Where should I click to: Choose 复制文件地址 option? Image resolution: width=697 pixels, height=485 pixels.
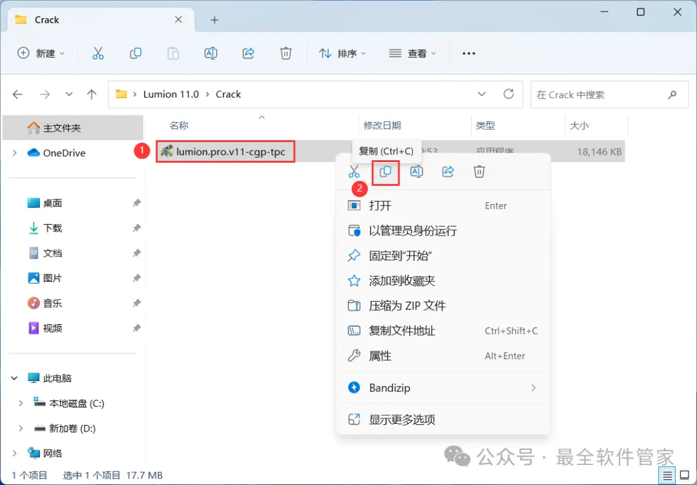click(x=443, y=331)
